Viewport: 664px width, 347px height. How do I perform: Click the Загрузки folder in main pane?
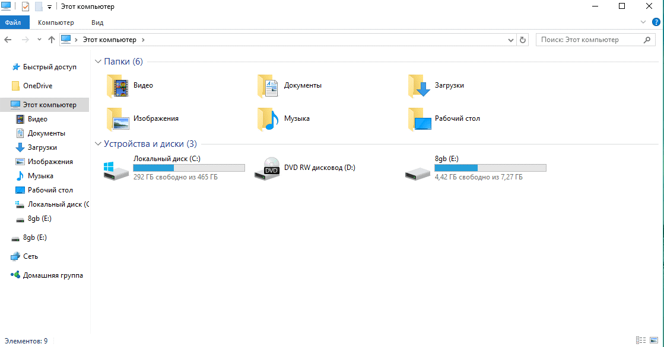419,86
